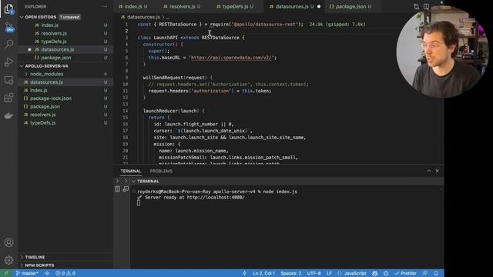This screenshot has width=493, height=277.
Task: Open Source Control view in activity bar
Action: point(8,27)
